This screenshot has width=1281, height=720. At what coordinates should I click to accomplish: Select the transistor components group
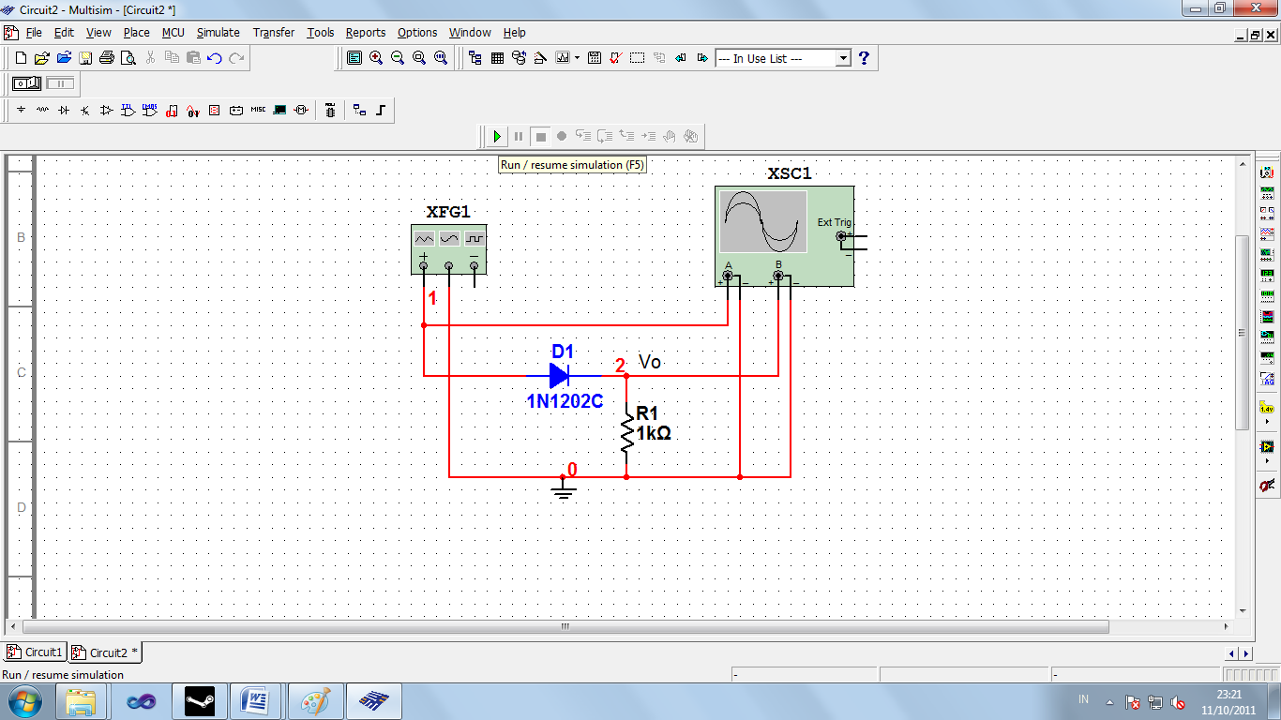coord(83,110)
